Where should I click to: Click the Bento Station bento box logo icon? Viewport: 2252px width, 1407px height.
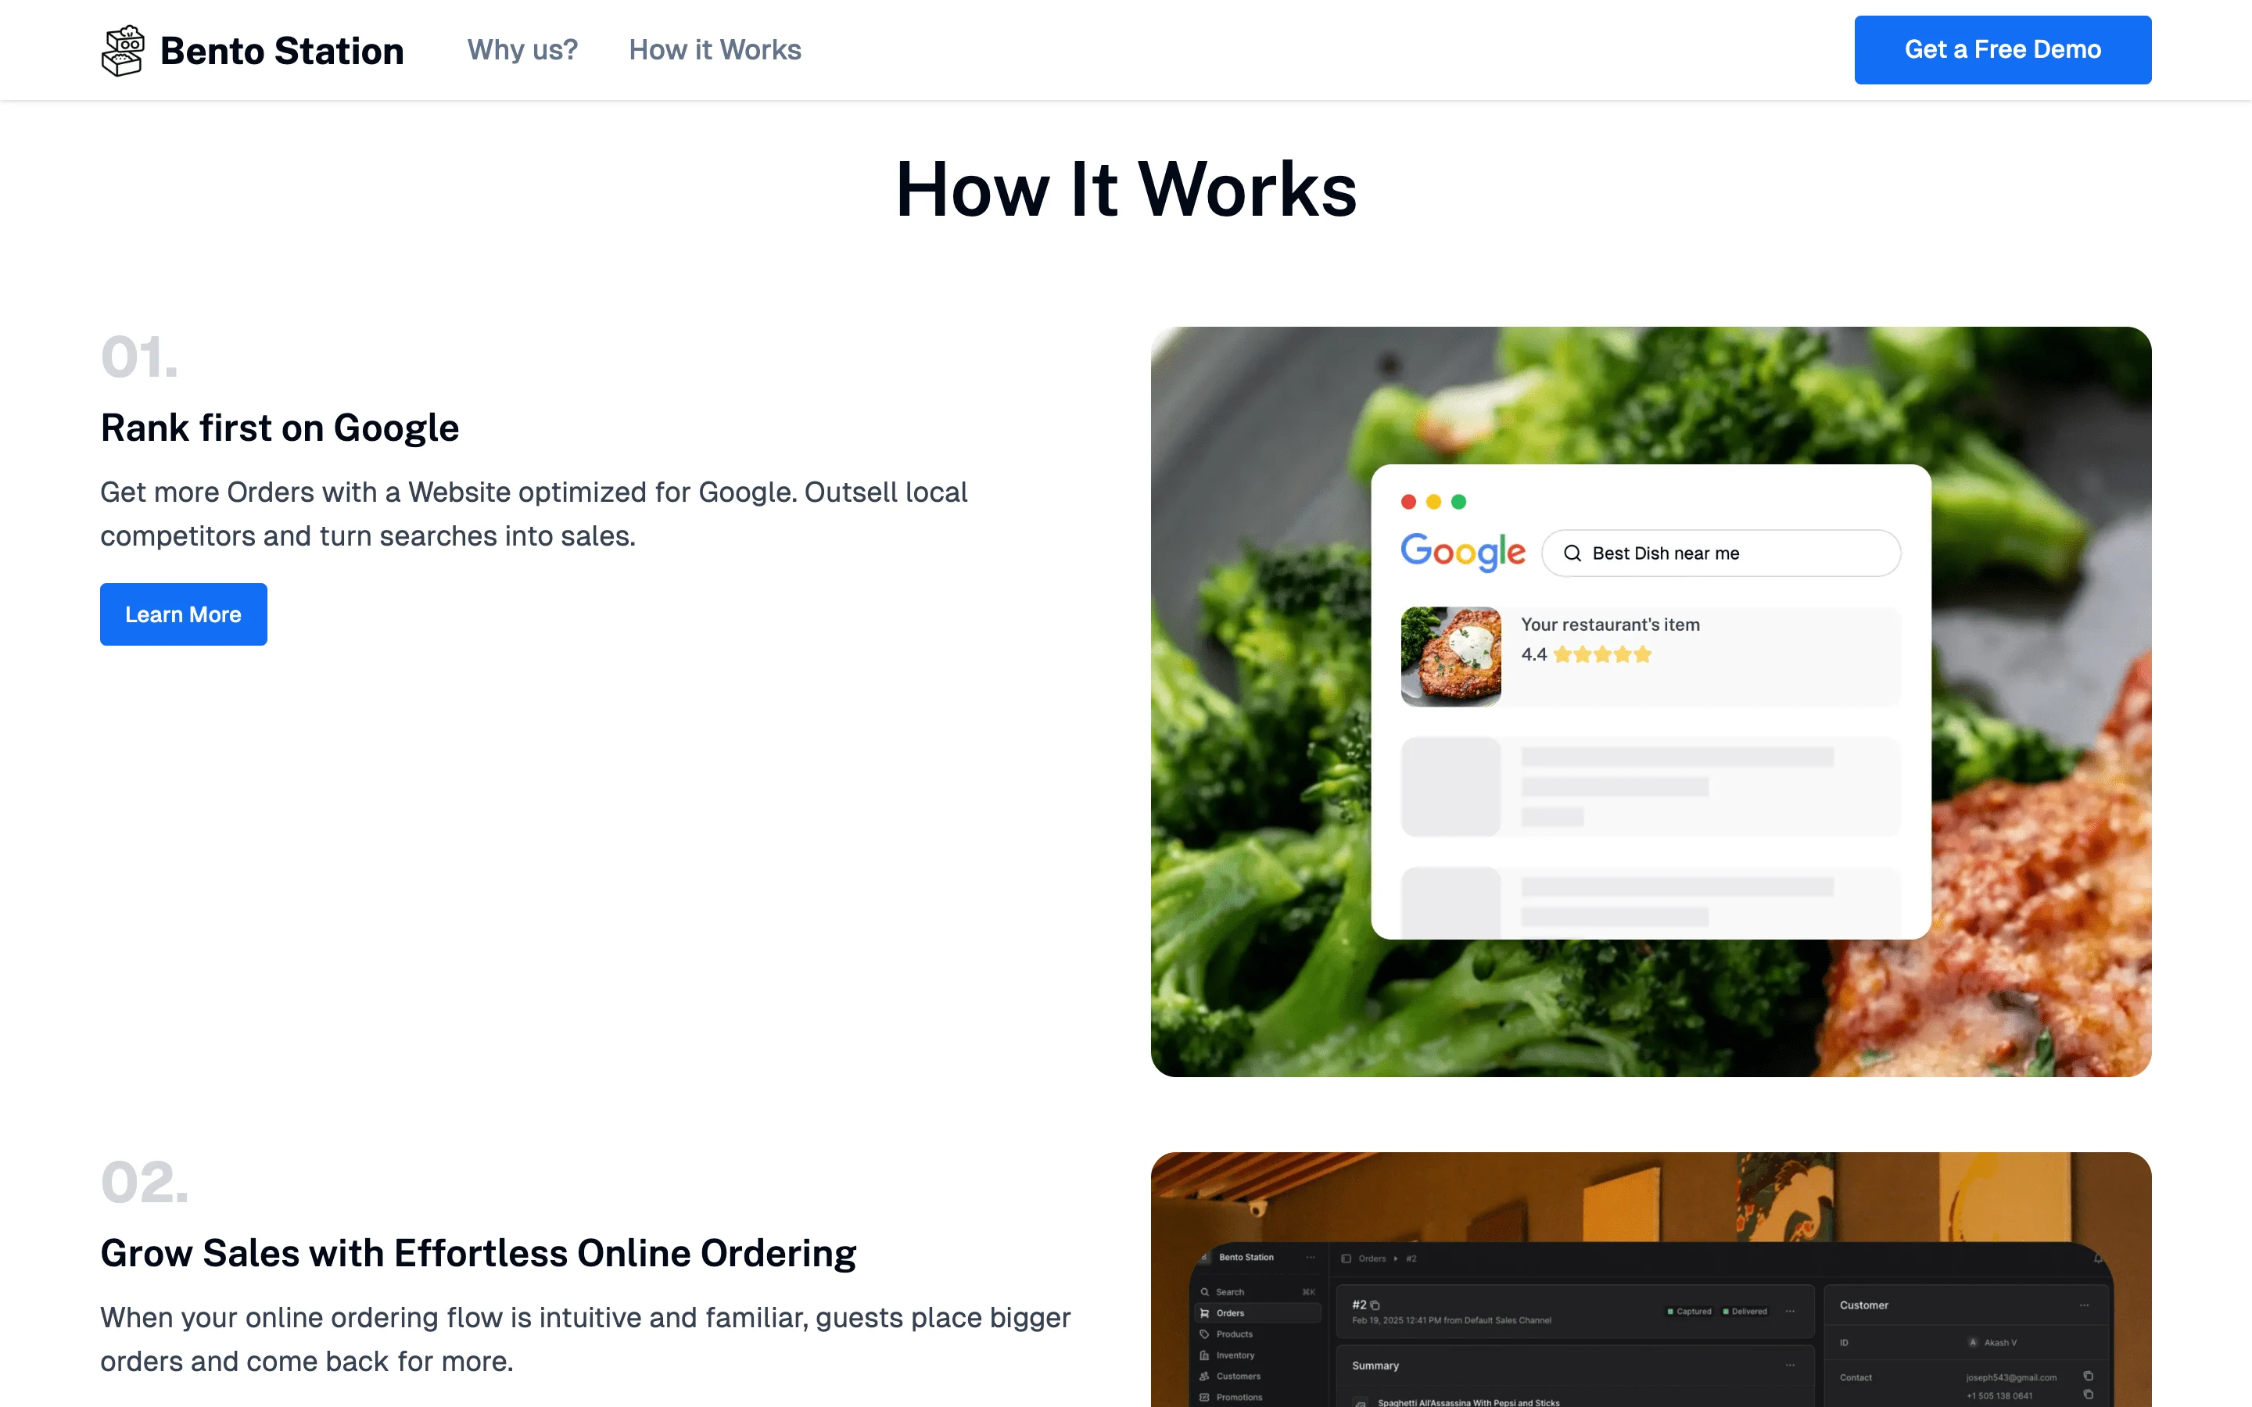point(122,50)
